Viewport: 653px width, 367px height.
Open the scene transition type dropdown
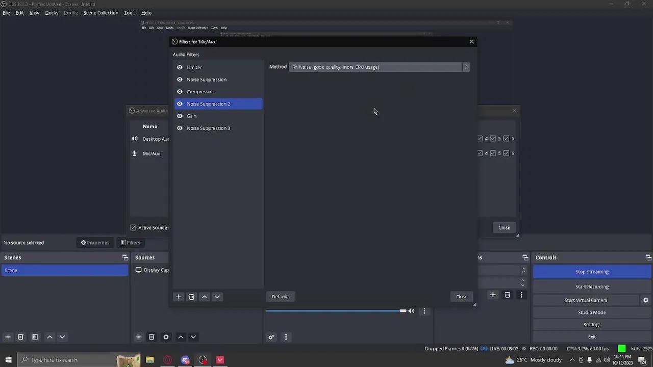point(501,270)
